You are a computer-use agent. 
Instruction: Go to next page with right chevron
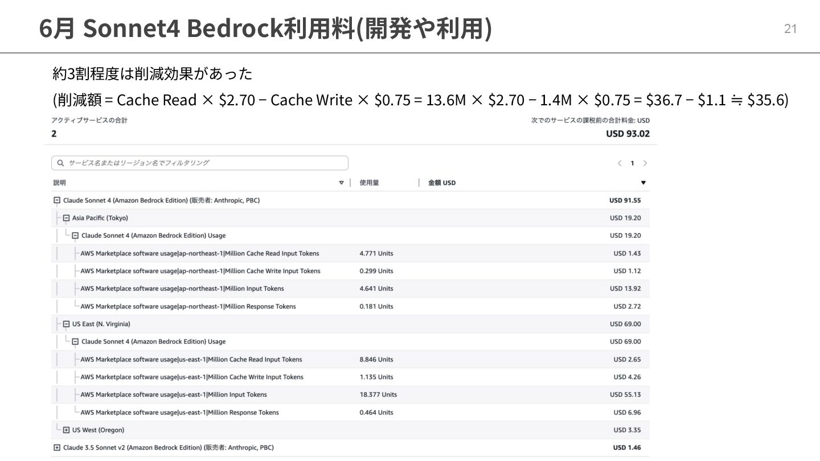(x=645, y=163)
